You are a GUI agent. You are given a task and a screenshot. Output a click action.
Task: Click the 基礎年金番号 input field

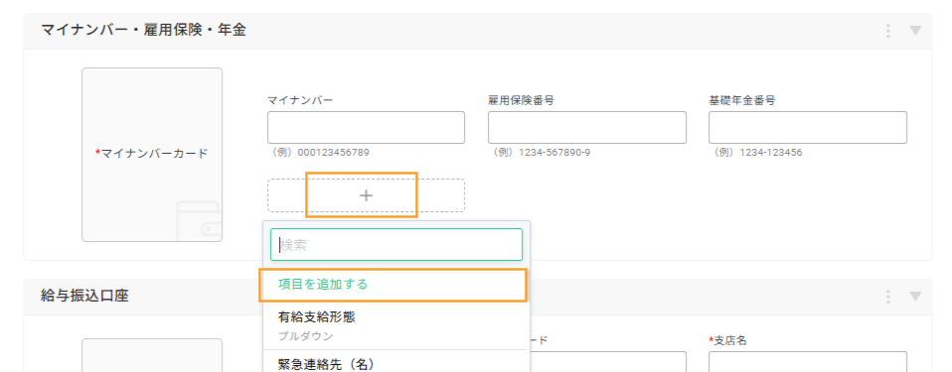click(808, 127)
